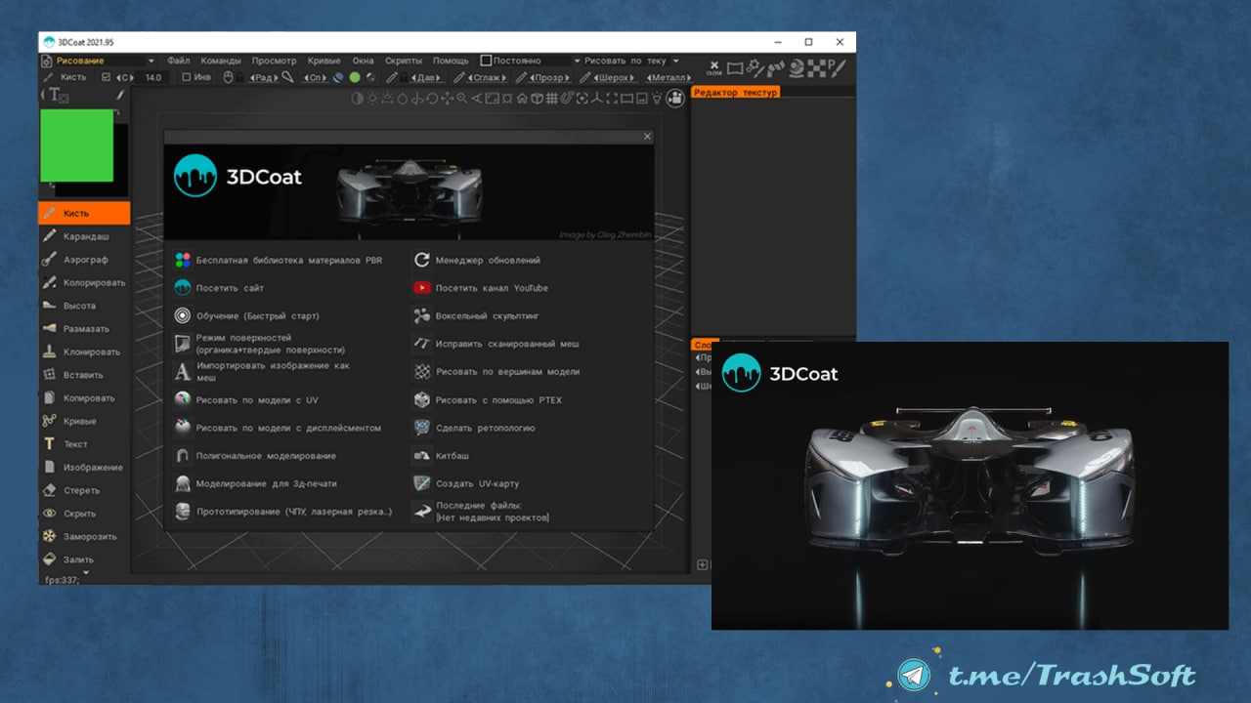Select the Высота height tool
This screenshot has width=1251, height=703.
coord(84,306)
